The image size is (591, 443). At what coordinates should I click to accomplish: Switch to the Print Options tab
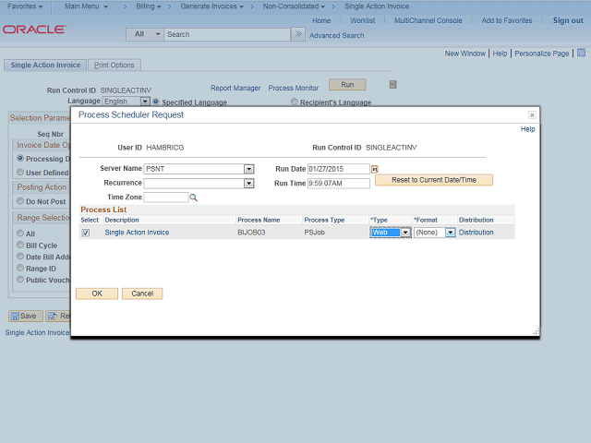115,66
